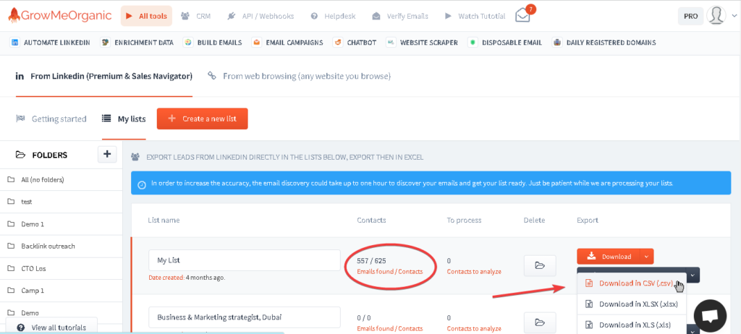
Task: Click the 0 / 0 contacts count
Action: [365, 317]
